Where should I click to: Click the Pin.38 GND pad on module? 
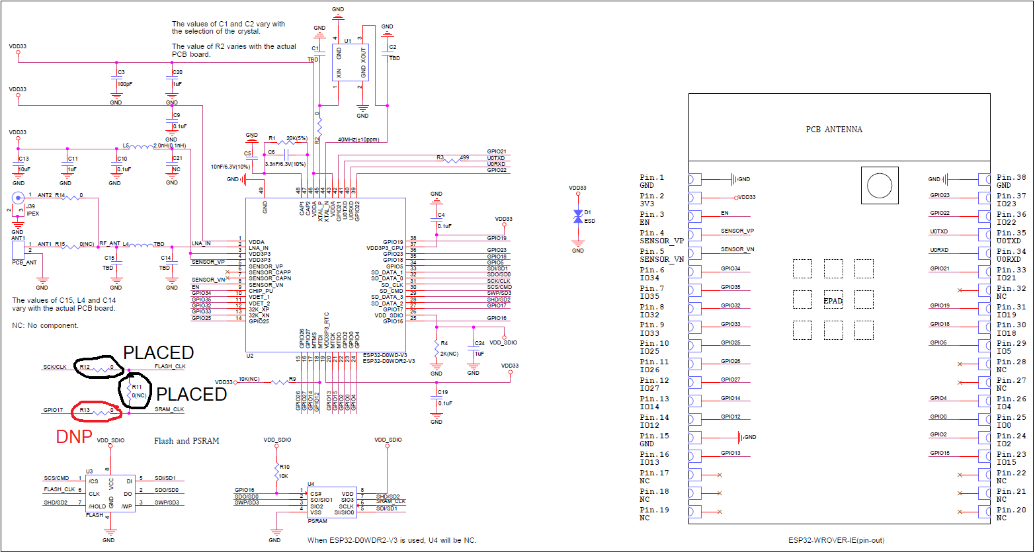tap(984, 179)
